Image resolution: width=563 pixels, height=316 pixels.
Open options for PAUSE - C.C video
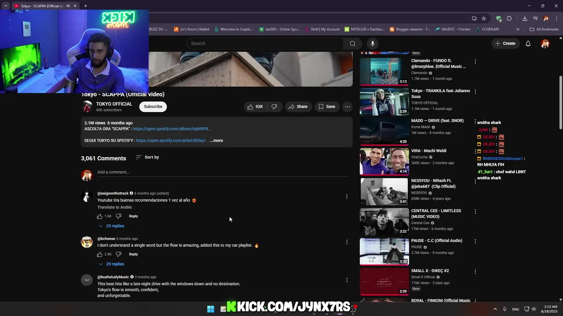[x=475, y=241]
